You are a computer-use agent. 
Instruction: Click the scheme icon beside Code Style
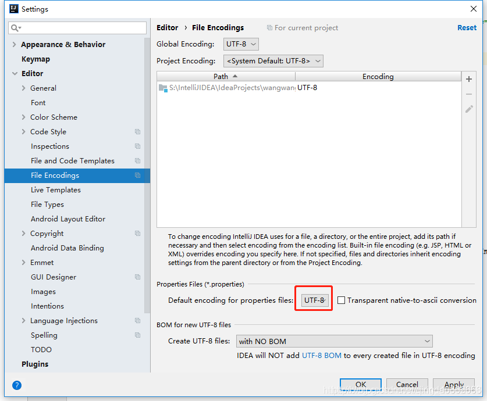[x=137, y=131]
